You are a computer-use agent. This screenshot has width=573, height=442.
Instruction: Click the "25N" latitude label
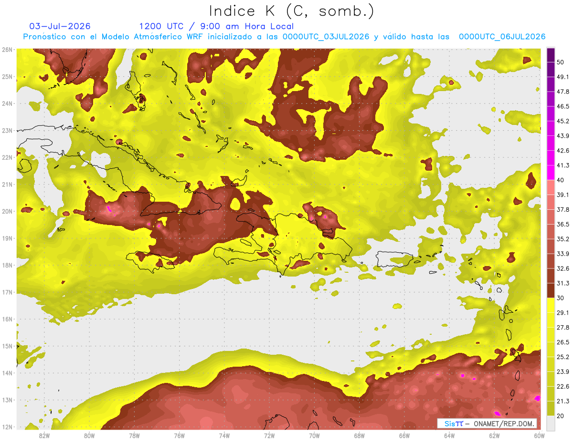click(7, 77)
